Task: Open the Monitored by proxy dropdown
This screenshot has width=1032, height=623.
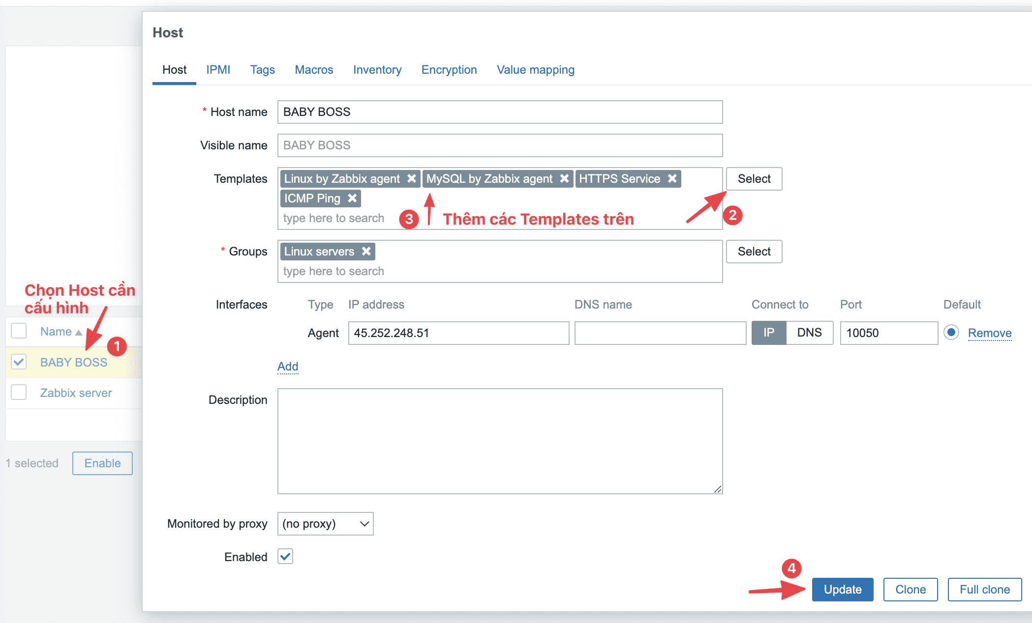Action: pos(325,524)
